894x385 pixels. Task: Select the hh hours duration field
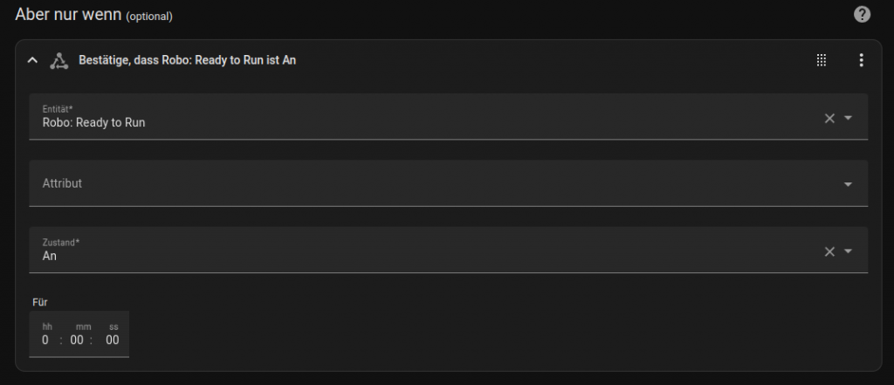(x=45, y=340)
